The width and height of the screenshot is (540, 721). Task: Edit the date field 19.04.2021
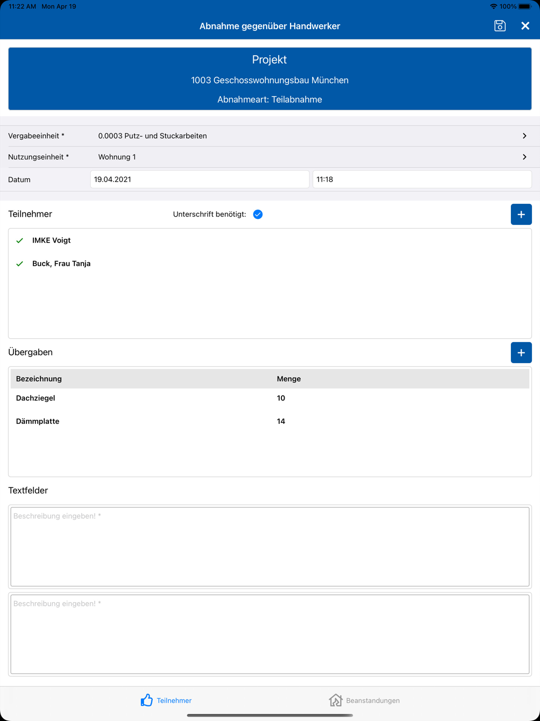pos(200,179)
